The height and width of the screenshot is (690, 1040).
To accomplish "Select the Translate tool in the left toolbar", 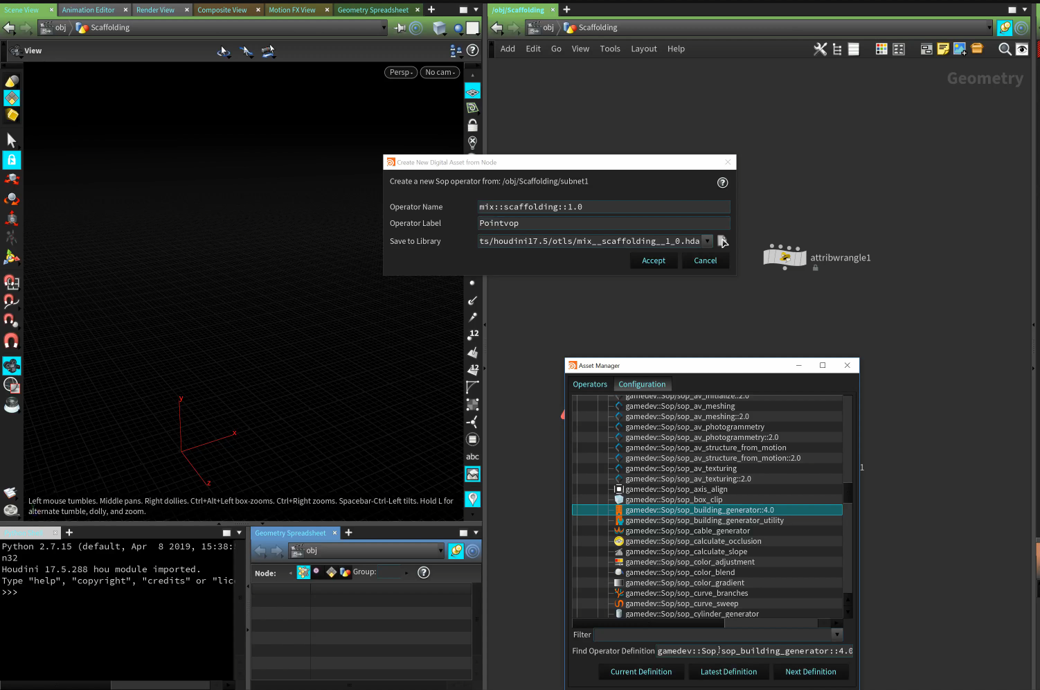I will click(12, 178).
